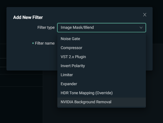Click the Add New Filter dialog title
The height and width of the screenshot is (123, 163).
pos(28,17)
